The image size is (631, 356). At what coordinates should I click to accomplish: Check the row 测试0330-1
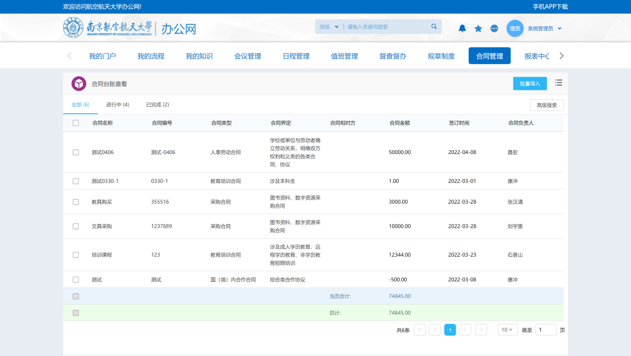(75, 182)
